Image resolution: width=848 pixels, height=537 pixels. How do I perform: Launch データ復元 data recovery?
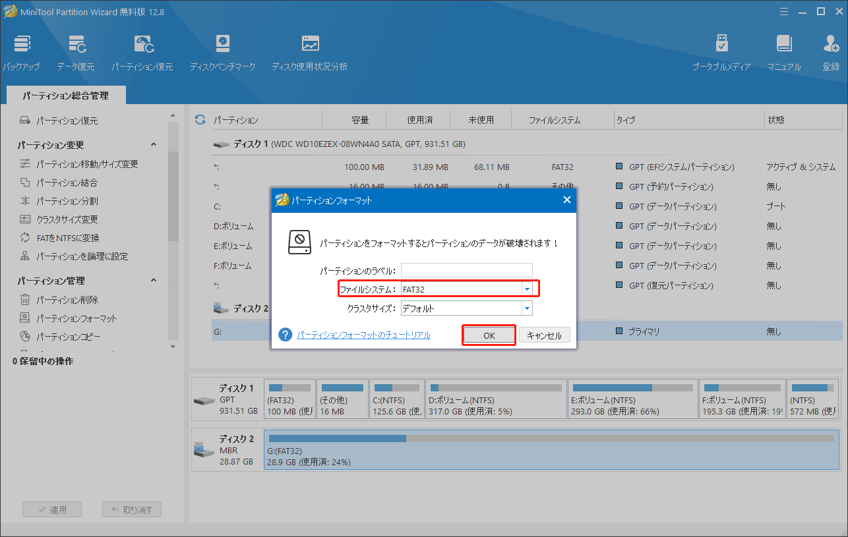pos(75,53)
